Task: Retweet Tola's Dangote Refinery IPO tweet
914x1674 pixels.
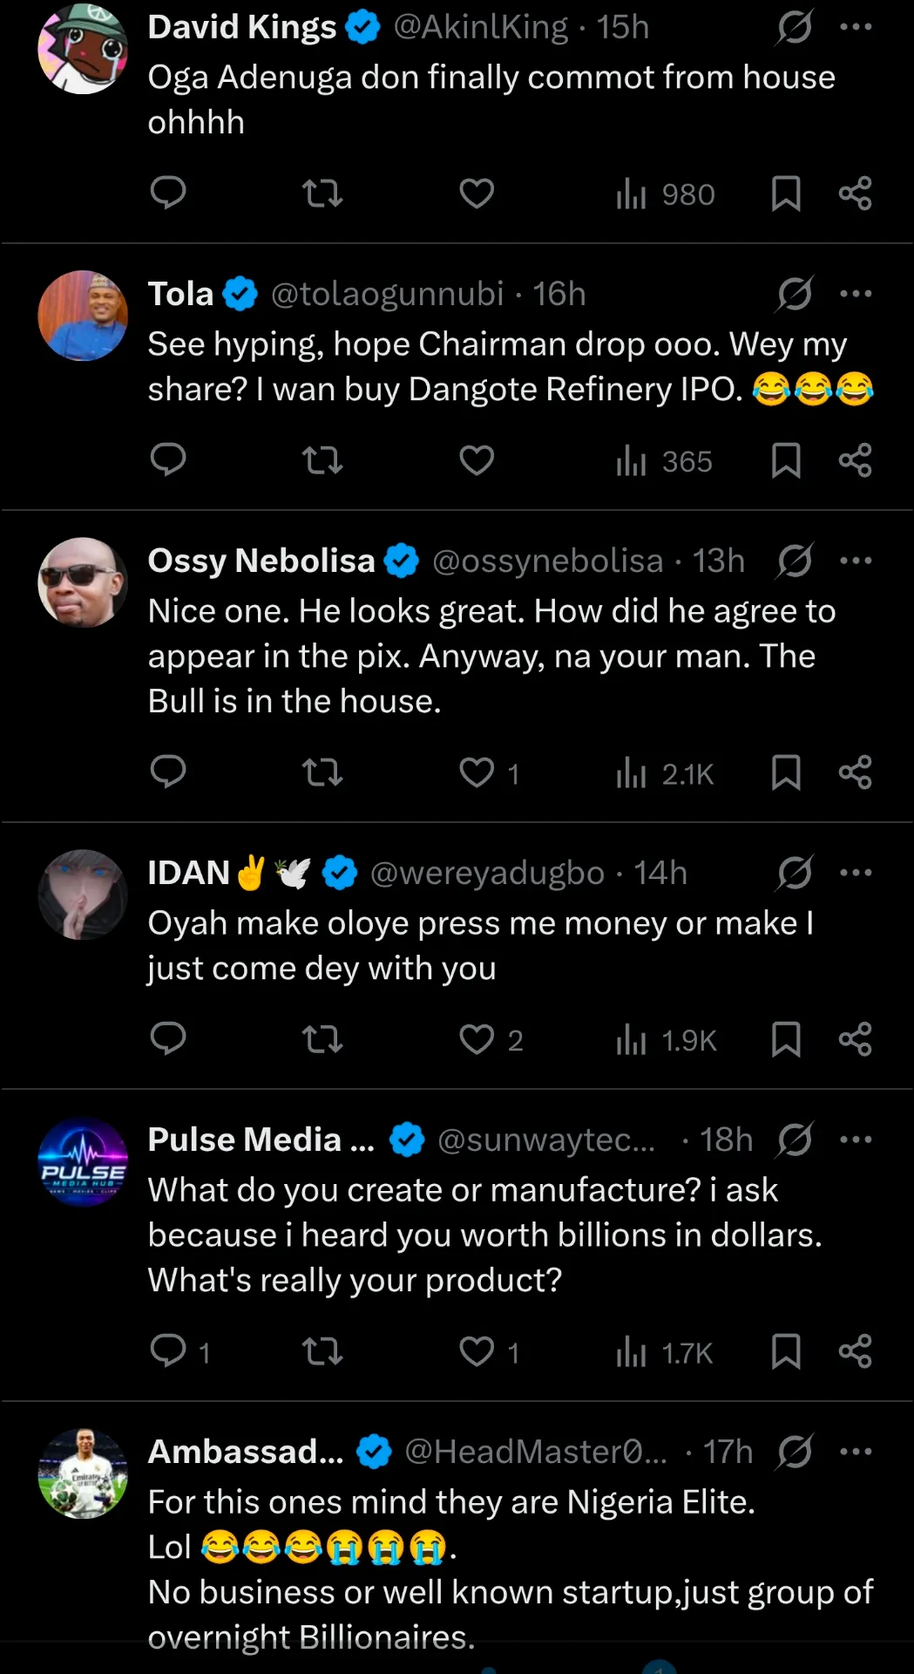Action: [x=322, y=459]
